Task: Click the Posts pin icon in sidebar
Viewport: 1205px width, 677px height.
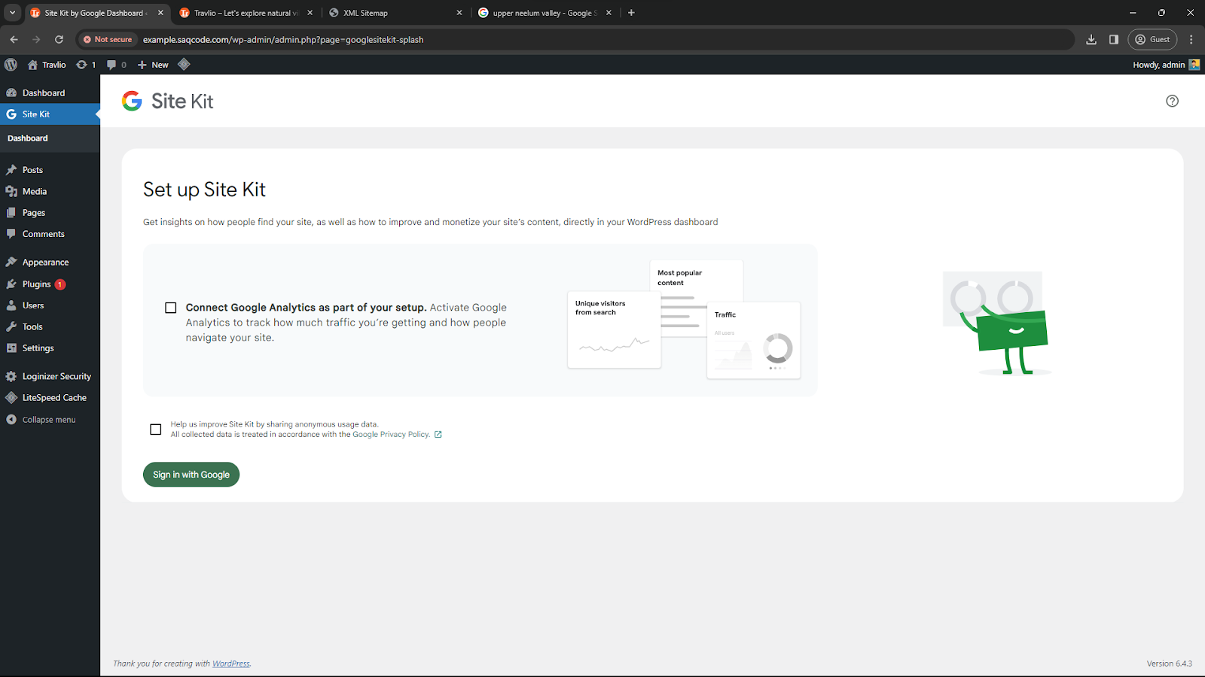Action: [x=11, y=170]
